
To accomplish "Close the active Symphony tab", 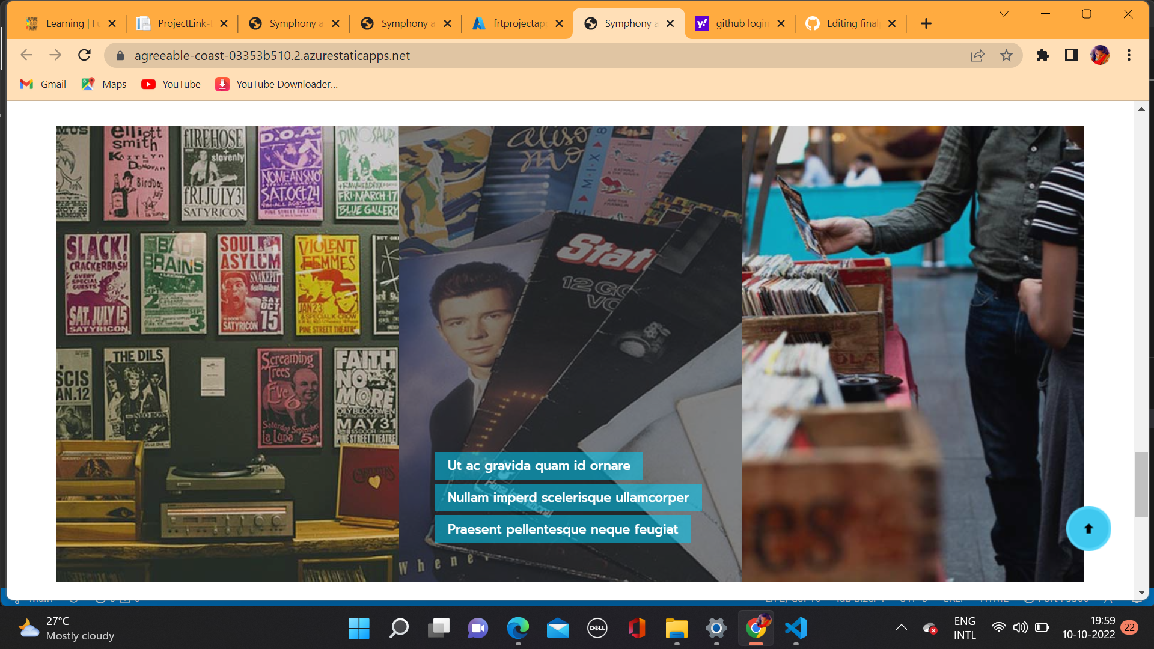I will (670, 23).
